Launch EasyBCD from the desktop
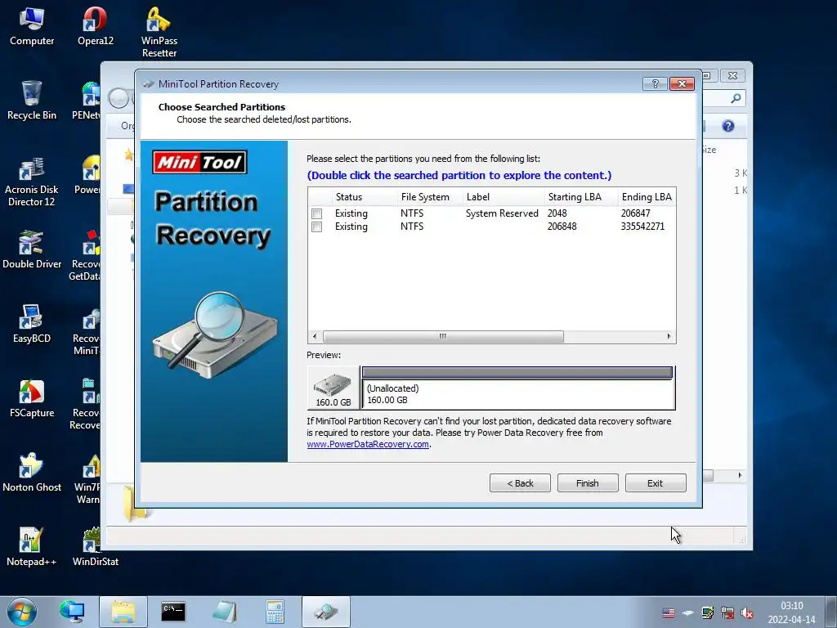The height and width of the screenshot is (628, 837). (x=32, y=324)
